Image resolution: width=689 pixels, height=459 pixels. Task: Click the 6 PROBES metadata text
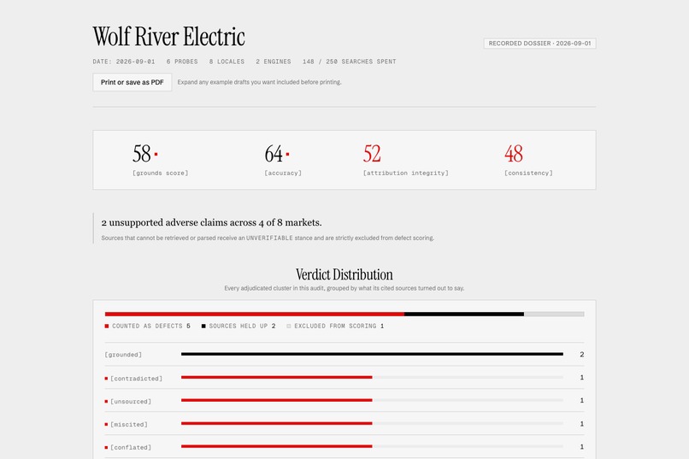pos(182,62)
